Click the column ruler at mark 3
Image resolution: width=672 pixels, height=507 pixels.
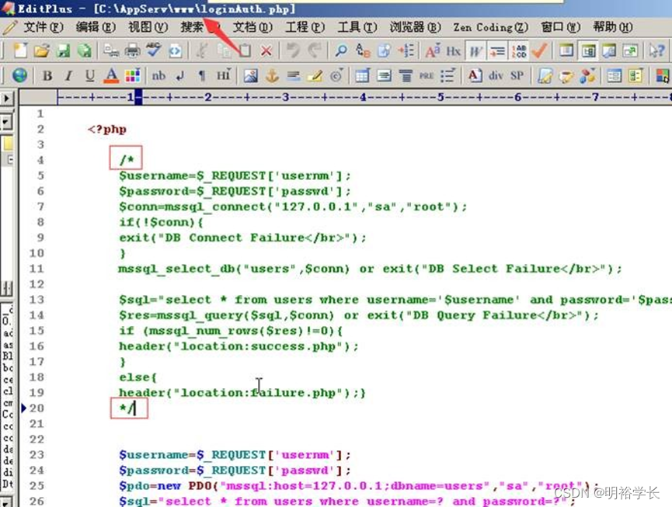[286, 97]
